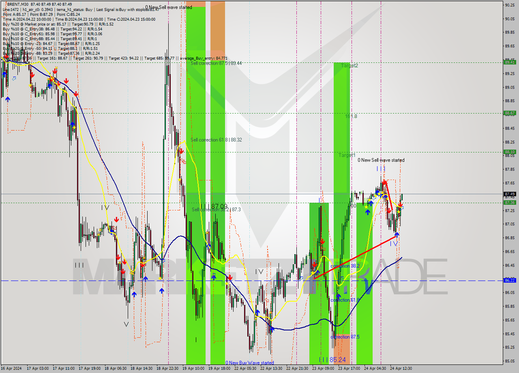Click the 89.05 price axis label
Image resolution: width=519 pixels, height=373 pixels.
[510, 87]
